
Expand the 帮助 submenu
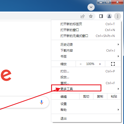pos(86,110)
